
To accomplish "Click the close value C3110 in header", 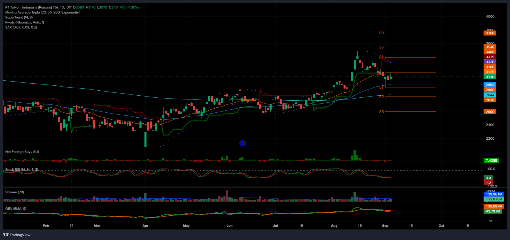I will point(113,7).
